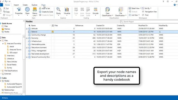
Task: Toggle the Navigation View checkbox
Action: [x=143, y=12]
